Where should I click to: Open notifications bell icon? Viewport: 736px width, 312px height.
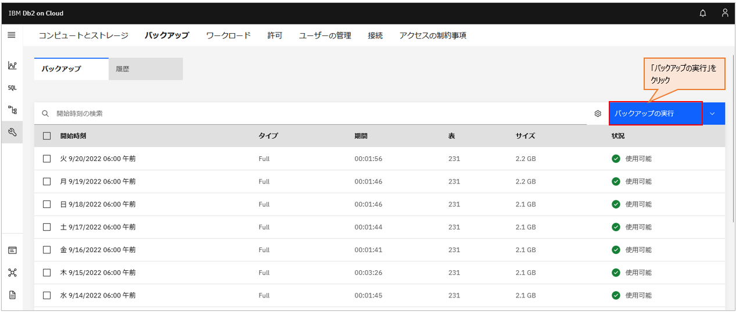click(703, 13)
